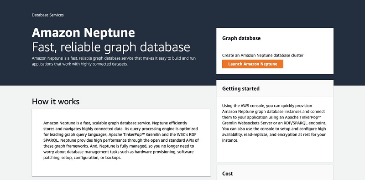365x180 pixels.
Task: Select the Amazon Neptune page title
Action: point(83,33)
